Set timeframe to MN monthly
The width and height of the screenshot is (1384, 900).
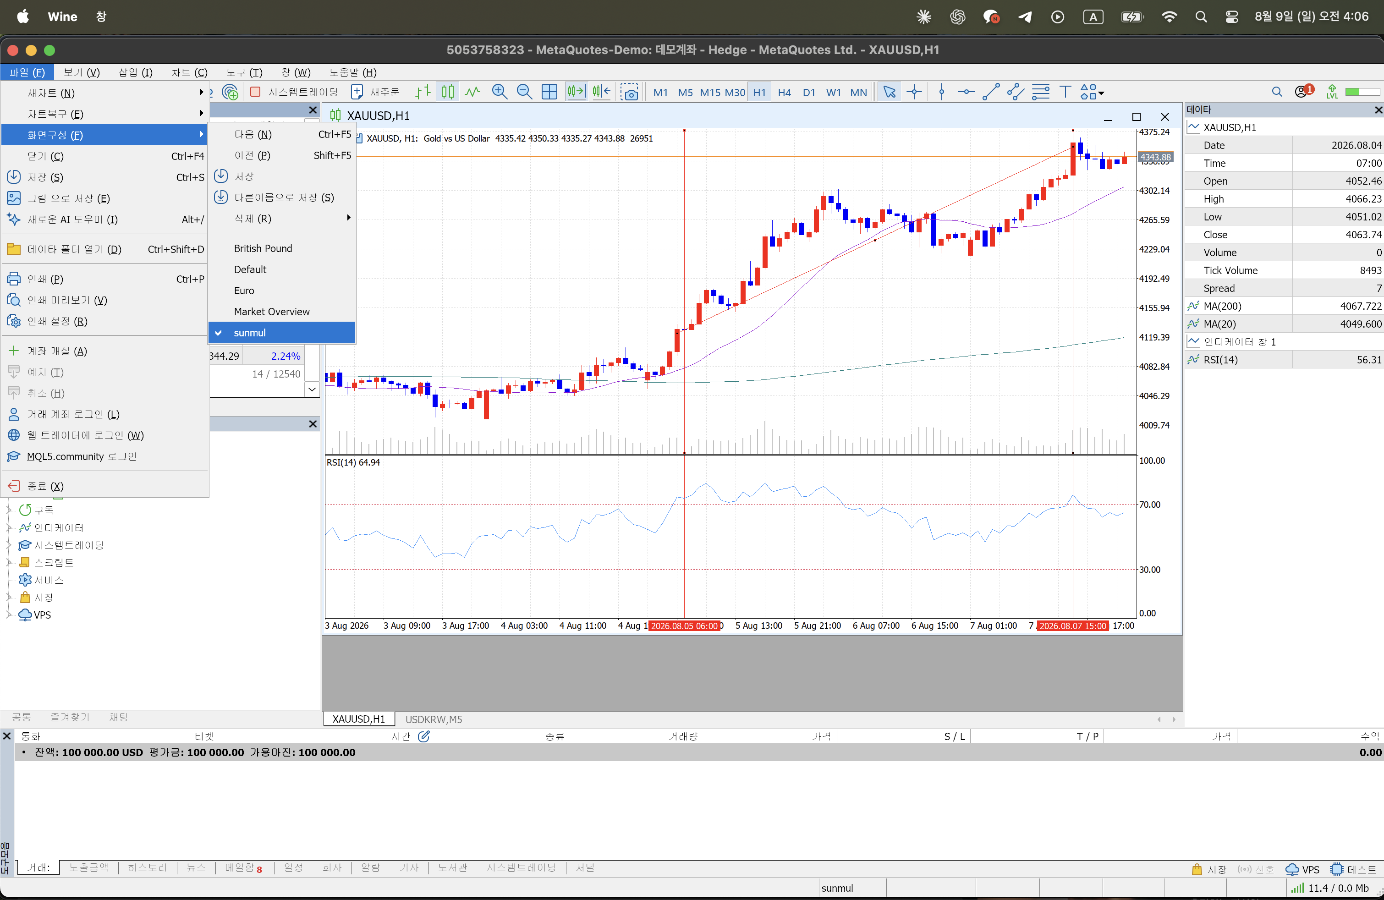858,93
